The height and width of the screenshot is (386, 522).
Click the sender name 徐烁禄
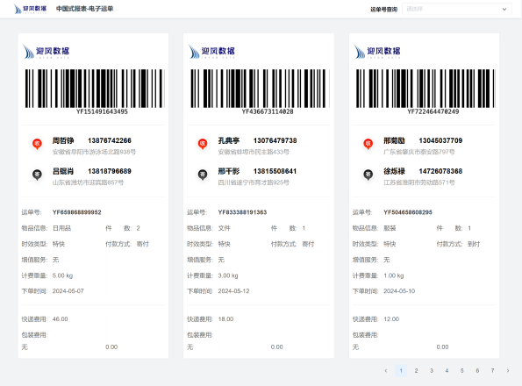pos(394,171)
